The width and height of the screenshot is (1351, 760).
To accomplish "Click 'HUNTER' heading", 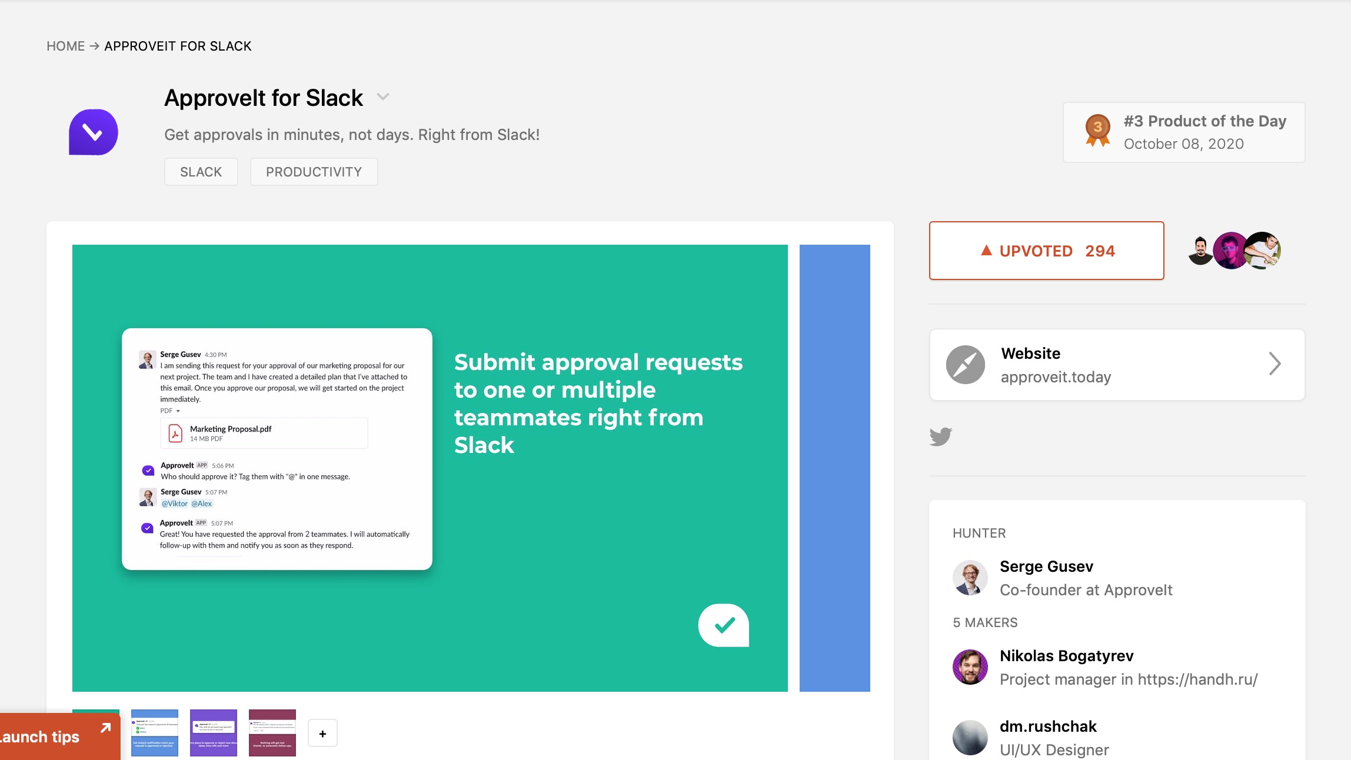I will click(x=979, y=533).
